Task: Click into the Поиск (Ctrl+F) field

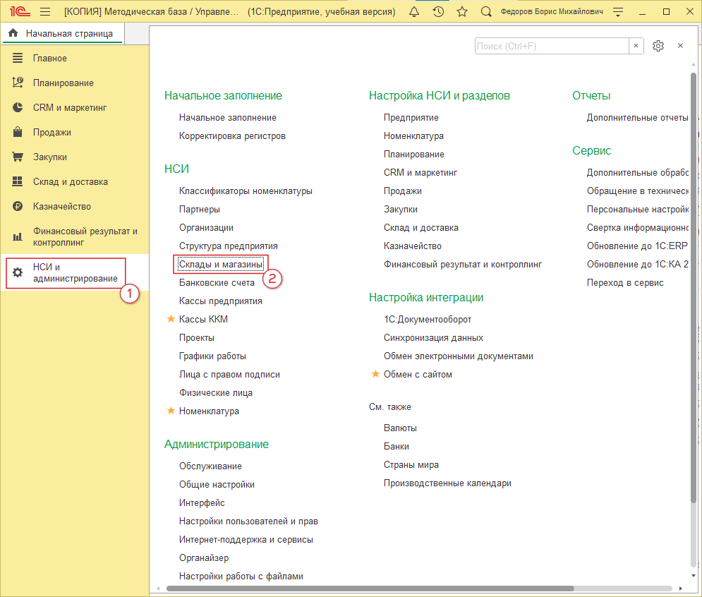Action: click(551, 46)
